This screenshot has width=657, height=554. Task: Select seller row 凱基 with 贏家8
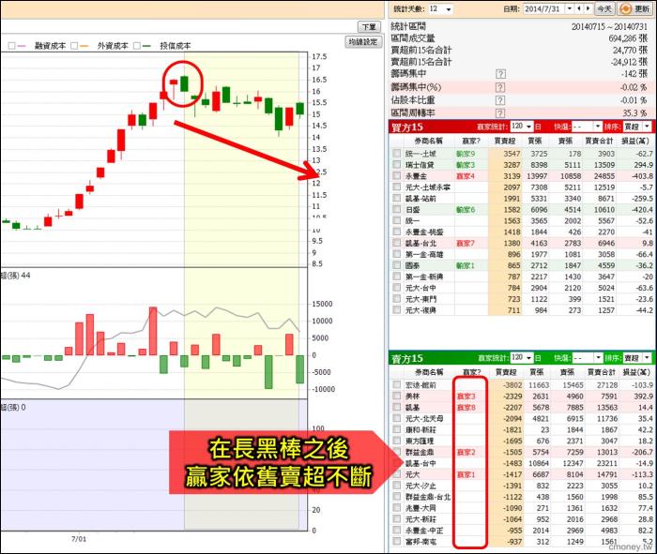pyautogui.click(x=523, y=407)
